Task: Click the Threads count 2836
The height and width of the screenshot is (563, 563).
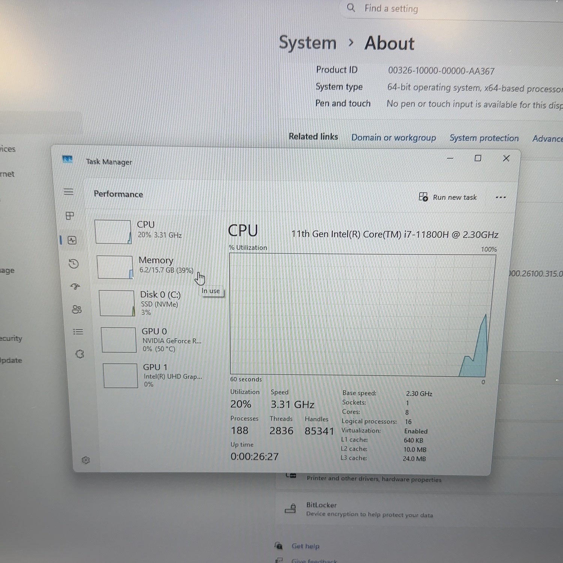Action: (x=281, y=431)
